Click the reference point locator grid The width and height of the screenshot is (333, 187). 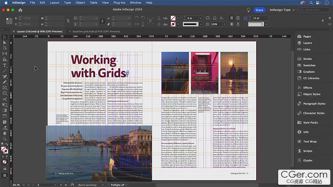(9, 21)
